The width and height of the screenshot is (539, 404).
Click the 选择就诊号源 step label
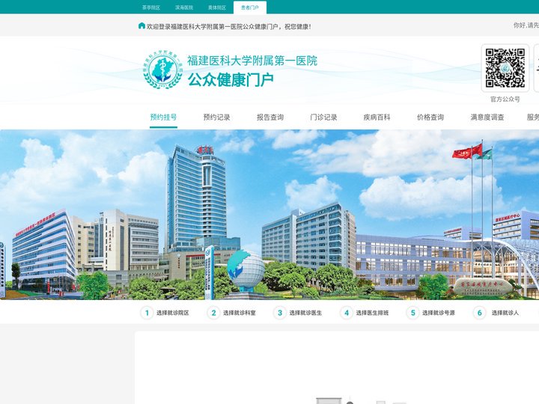[x=439, y=313]
